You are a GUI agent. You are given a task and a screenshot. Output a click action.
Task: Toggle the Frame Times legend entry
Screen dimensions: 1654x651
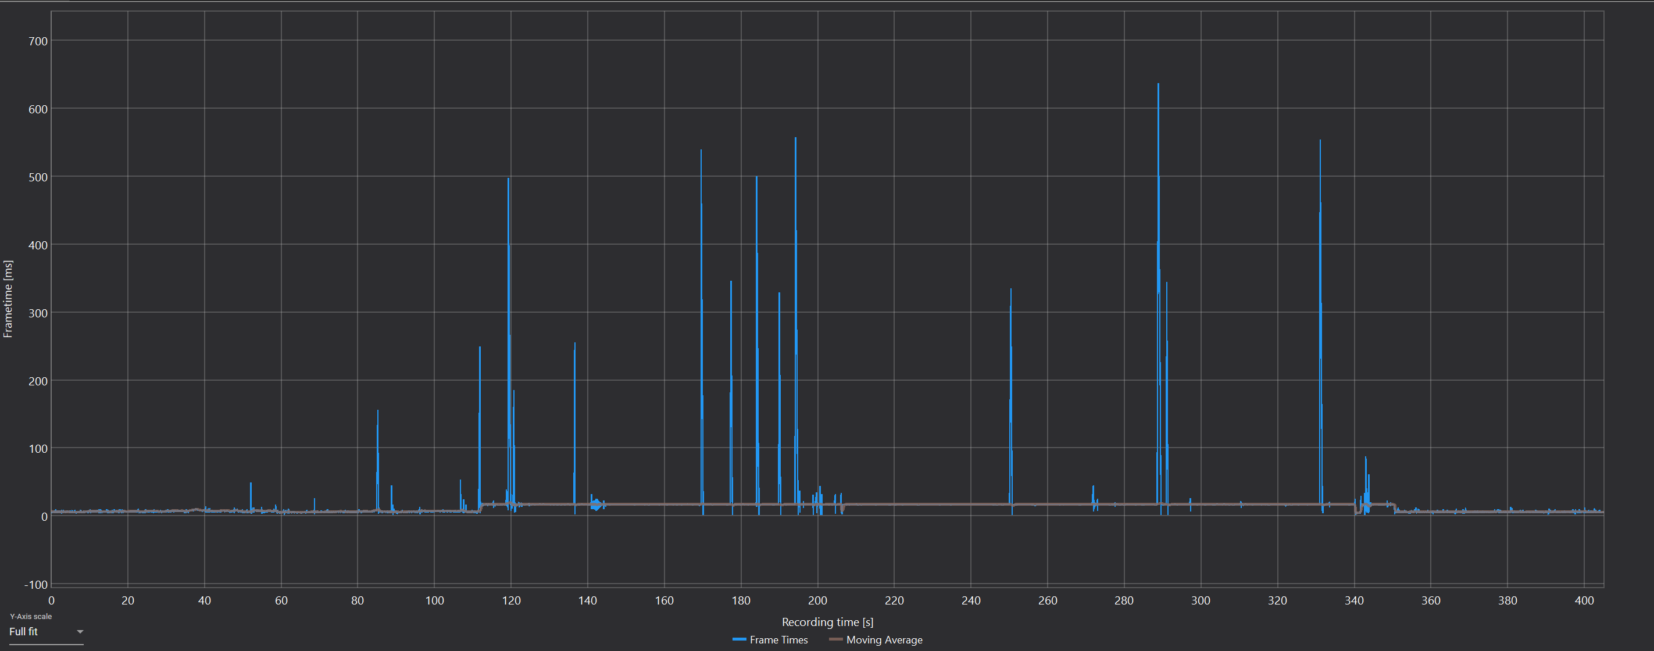(770, 639)
